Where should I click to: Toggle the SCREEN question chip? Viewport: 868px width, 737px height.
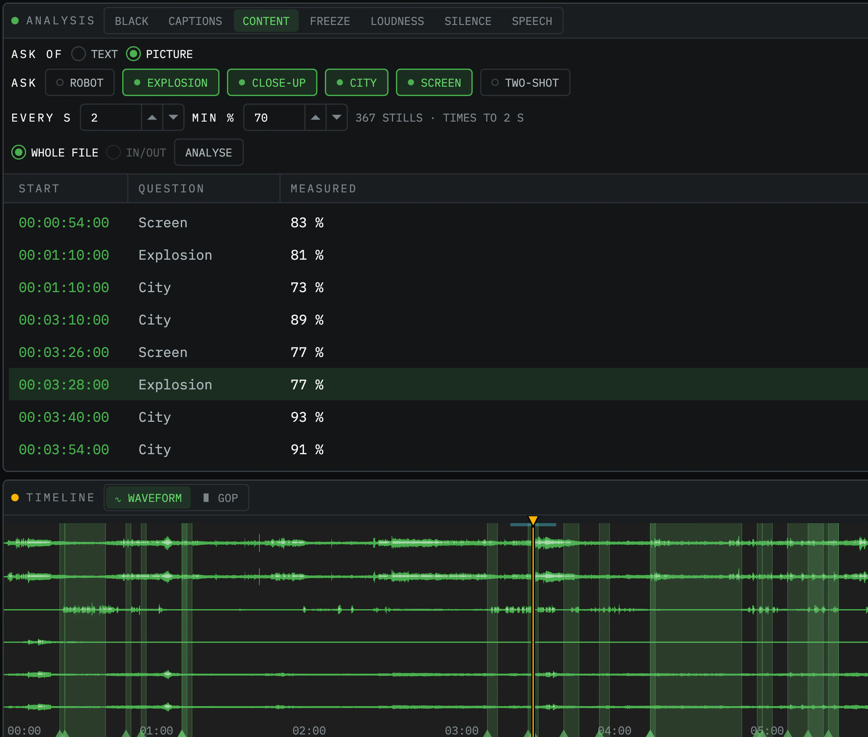click(434, 83)
